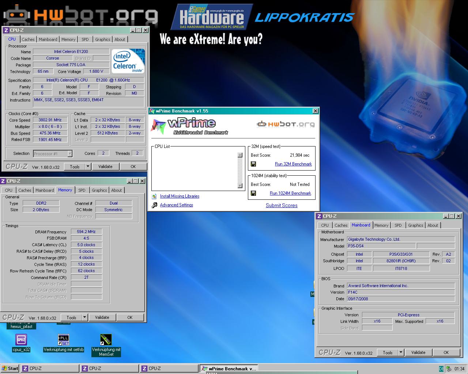The image size is (468, 374).
Task: Click the CAS# Latency value 5.0 clocks
Action: pos(86,245)
